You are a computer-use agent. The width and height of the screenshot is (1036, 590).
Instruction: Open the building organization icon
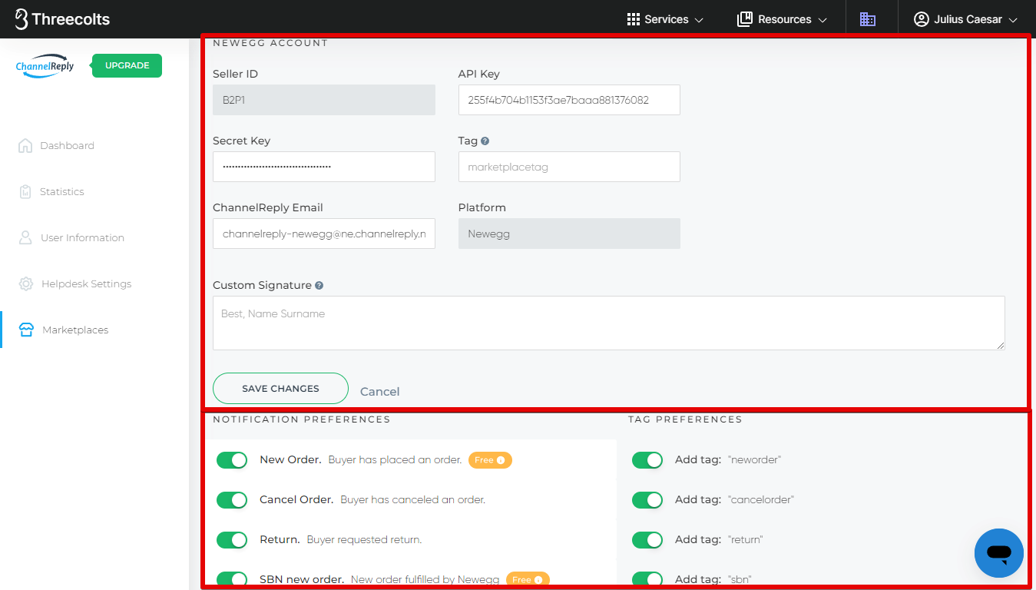click(868, 19)
